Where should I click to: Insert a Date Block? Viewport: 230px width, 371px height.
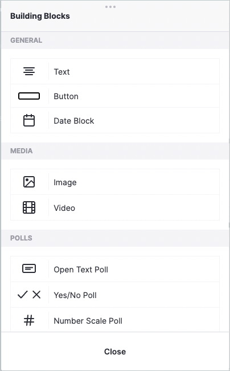click(74, 121)
